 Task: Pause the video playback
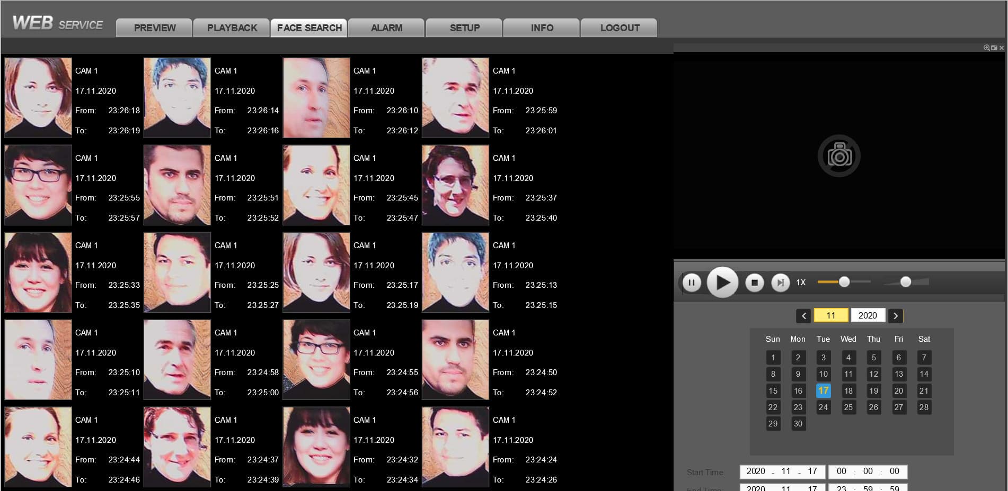coord(691,283)
